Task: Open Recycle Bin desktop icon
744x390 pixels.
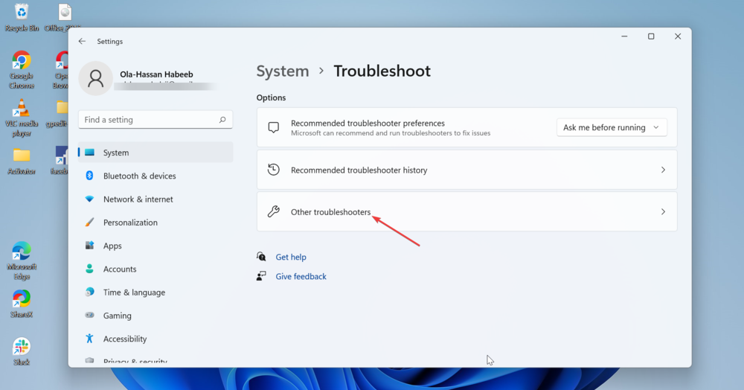Action: (22, 17)
